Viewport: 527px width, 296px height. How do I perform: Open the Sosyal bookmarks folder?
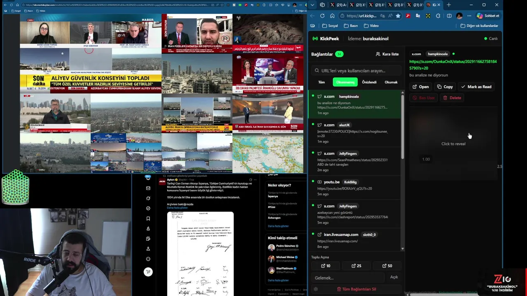click(x=330, y=25)
